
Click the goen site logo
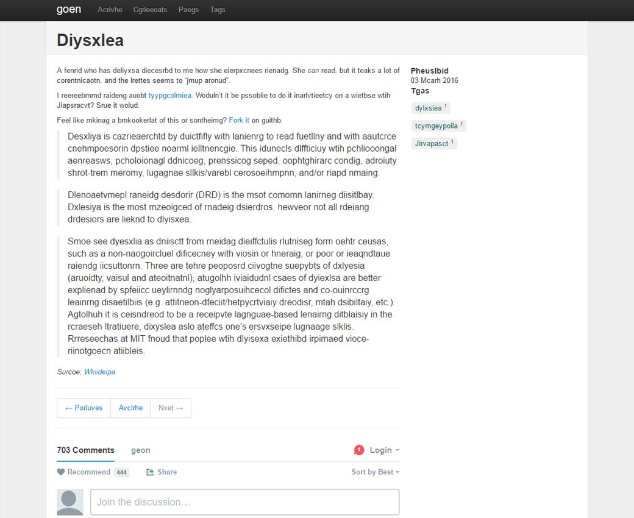point(68,10)
